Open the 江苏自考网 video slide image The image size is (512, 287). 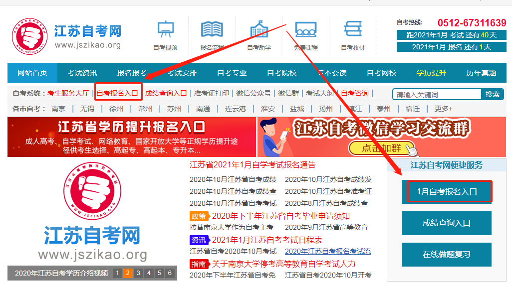point(92,212)
